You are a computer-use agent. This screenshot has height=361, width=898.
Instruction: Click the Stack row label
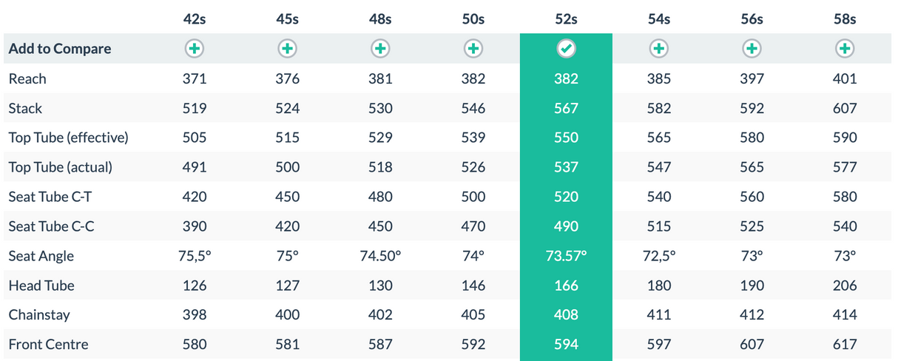[25, 108]
